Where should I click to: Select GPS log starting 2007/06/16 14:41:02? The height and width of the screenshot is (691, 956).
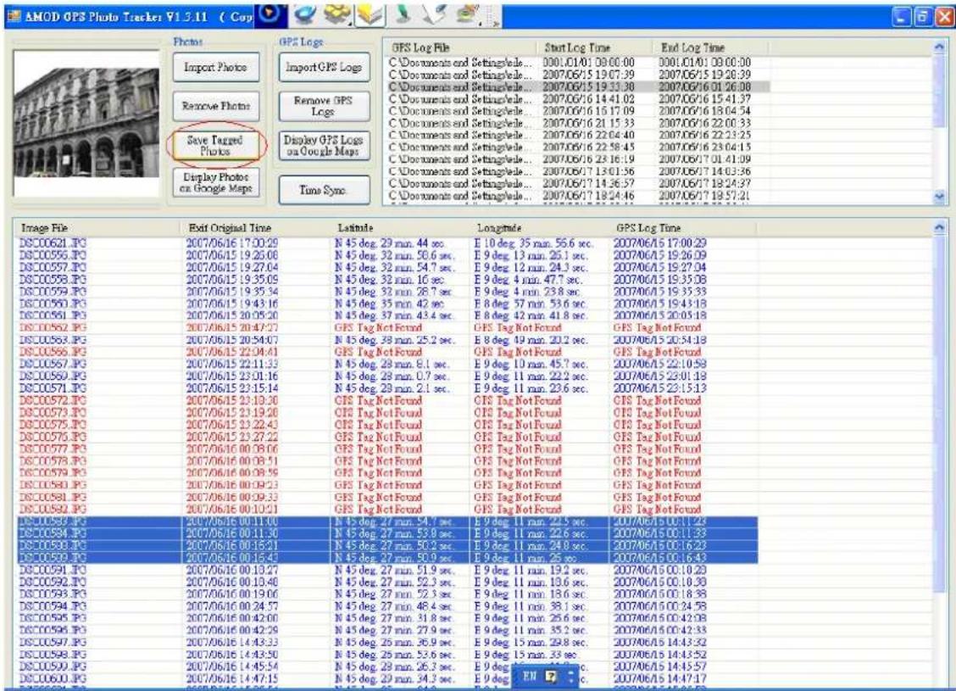click(x=578, y=99)
